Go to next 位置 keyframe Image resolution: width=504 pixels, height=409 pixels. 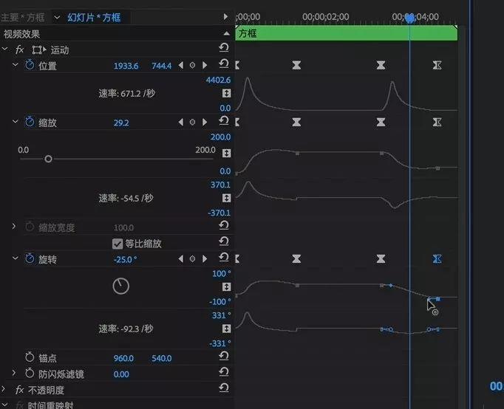(205, 66)
